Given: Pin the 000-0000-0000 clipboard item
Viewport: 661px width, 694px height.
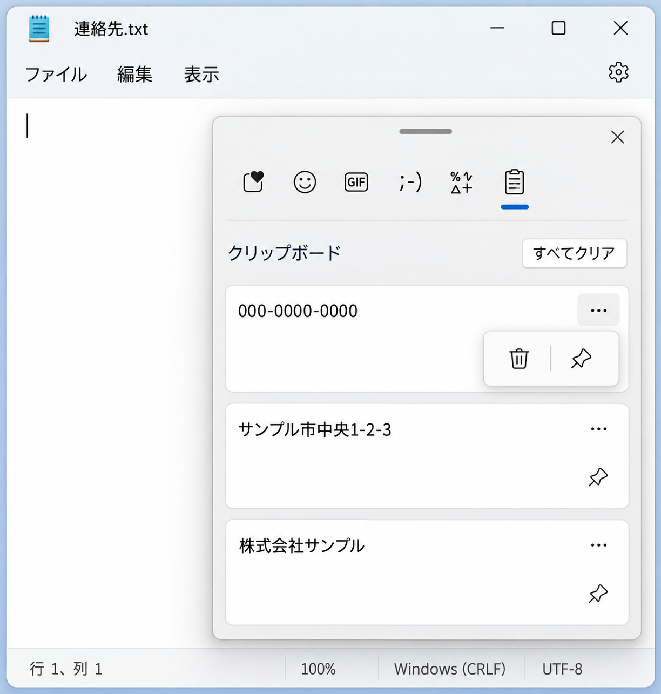Looking at the screenshot, I should point(582,359).
